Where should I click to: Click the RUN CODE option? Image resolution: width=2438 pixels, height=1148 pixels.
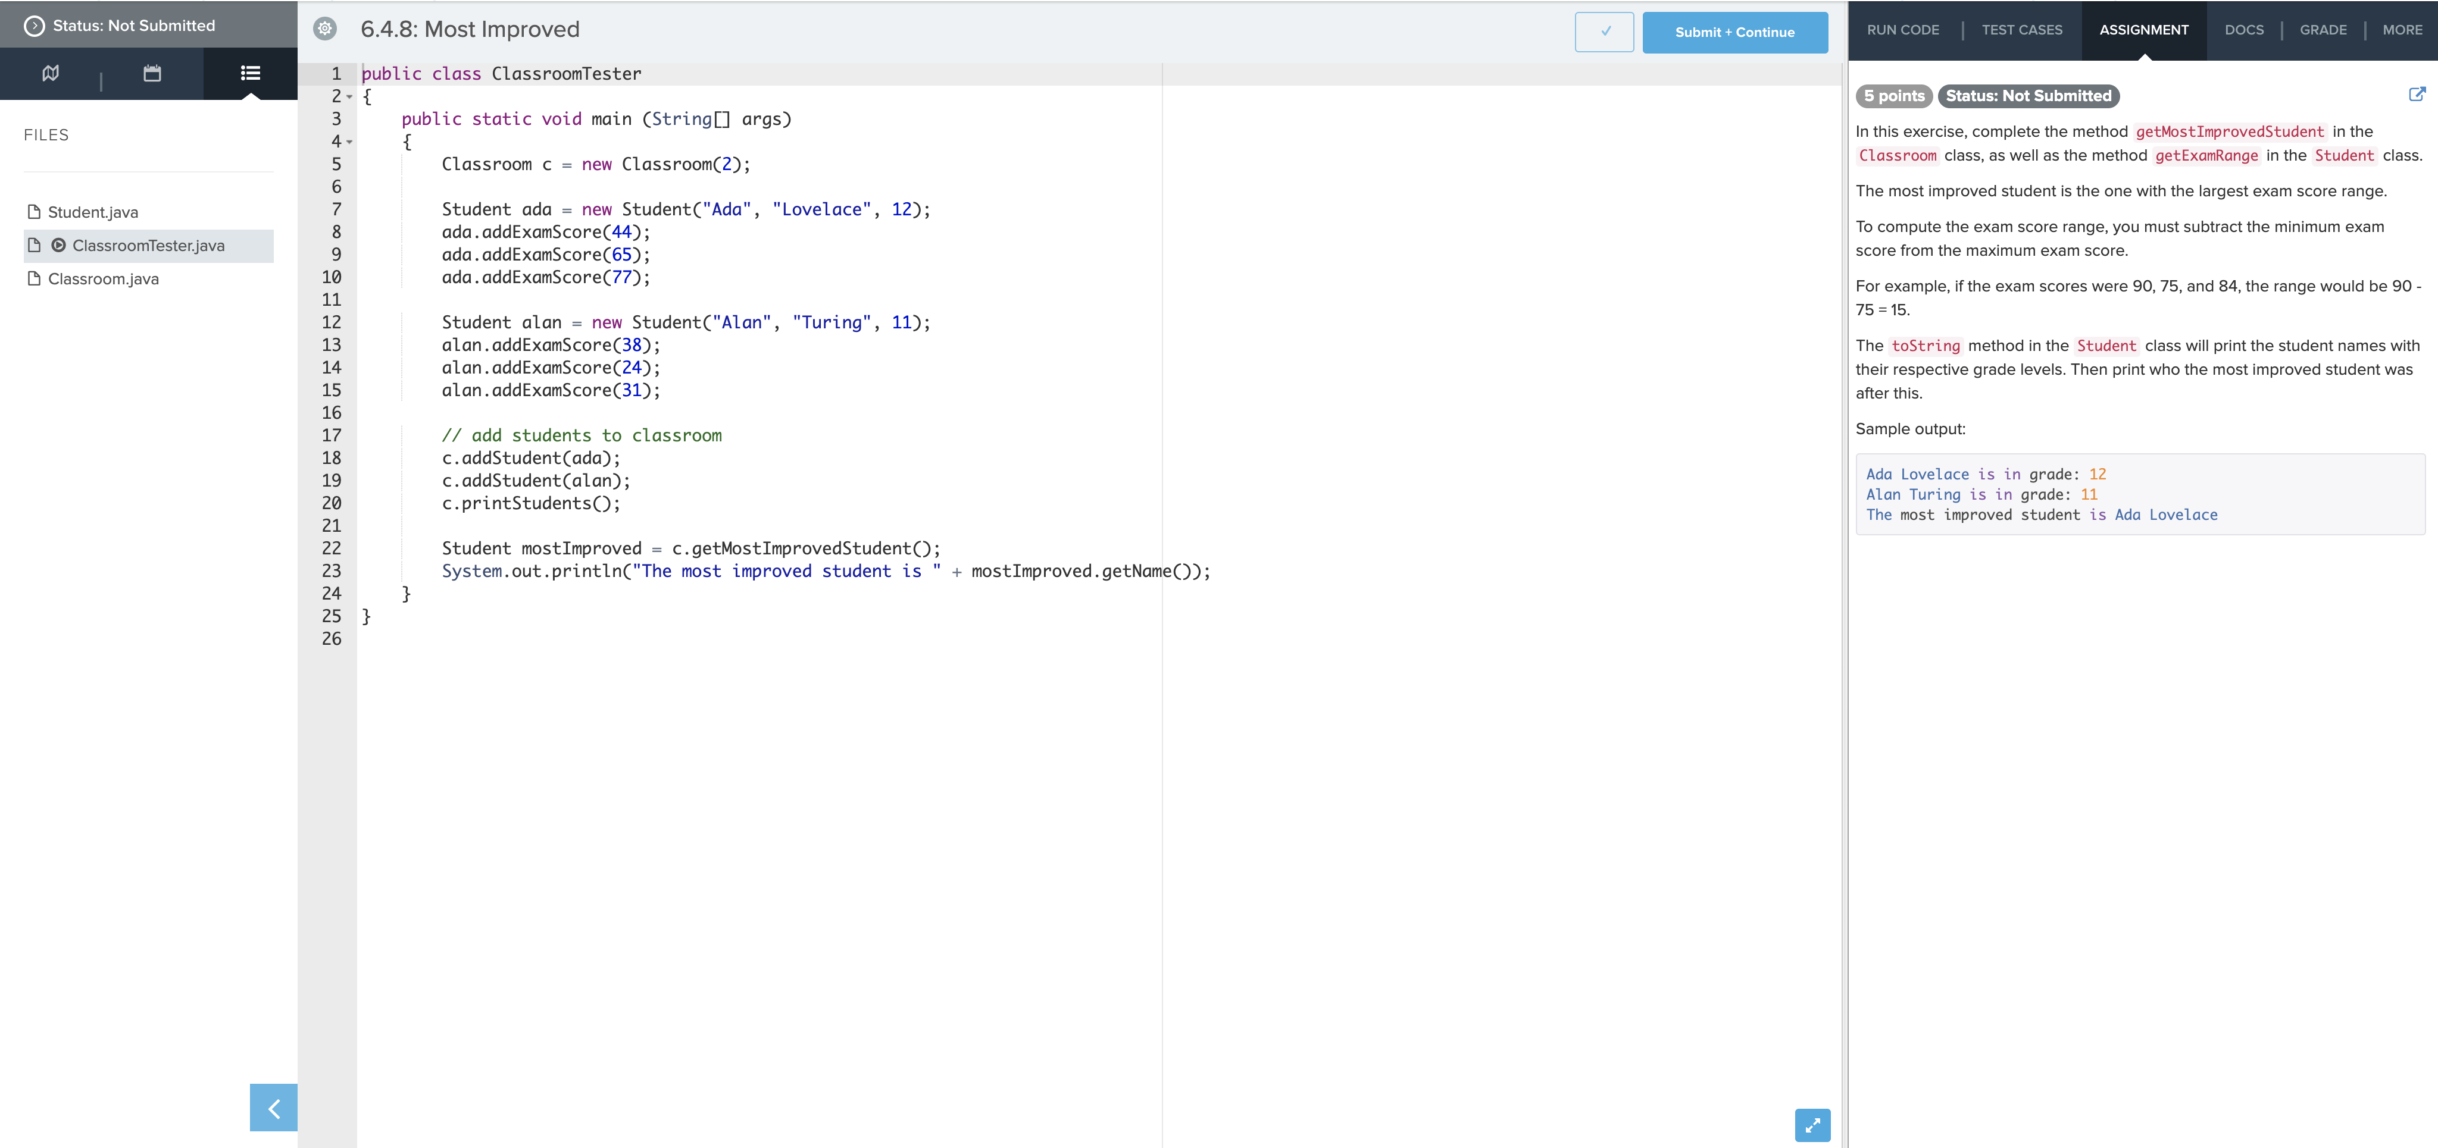point(1903,29)
